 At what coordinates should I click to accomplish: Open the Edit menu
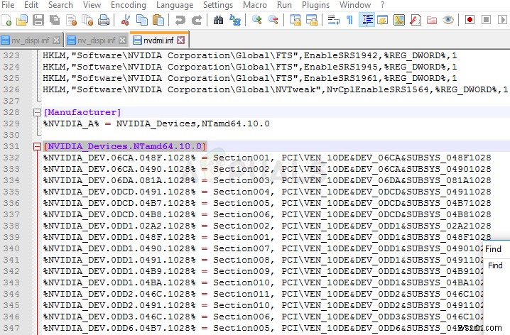coord(31,5)
